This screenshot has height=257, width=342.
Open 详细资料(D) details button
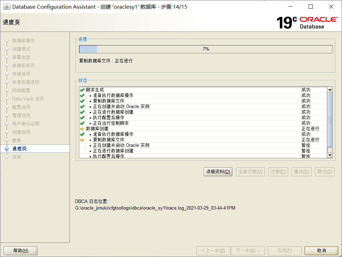[218, 172]
